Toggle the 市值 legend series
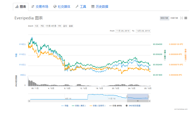The width and height of the screenshot is (194, 114). 65,105
